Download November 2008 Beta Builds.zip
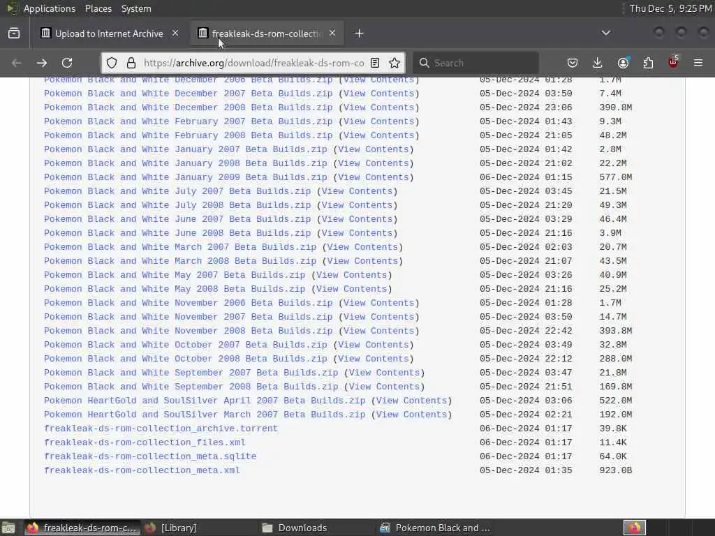715x536 pixels. click(188, 331)
